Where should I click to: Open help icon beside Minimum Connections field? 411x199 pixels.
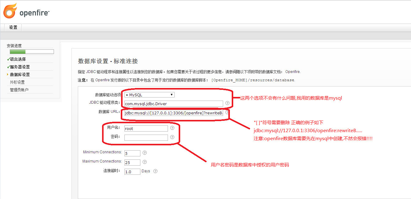145,153
